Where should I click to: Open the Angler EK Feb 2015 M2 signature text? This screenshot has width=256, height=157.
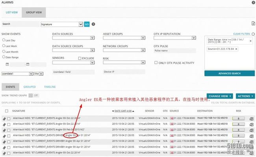(49, 130)
